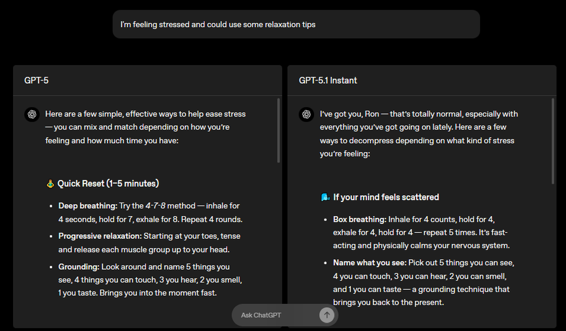Click the OpenAI logo avatar in the GPT-5 panel
The width and height of the screenshot is (566, 331).
(x=32, y=114)
